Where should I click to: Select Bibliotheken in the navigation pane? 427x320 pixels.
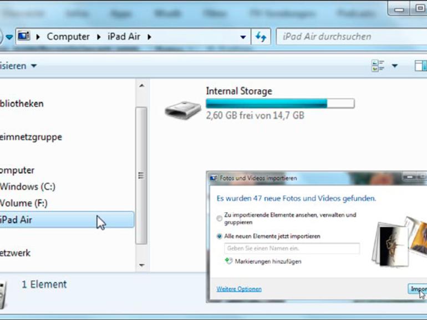click(x=22, y=104)
